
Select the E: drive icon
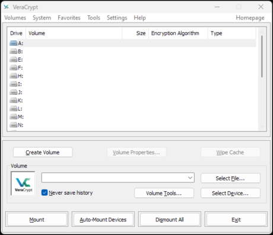14,60
